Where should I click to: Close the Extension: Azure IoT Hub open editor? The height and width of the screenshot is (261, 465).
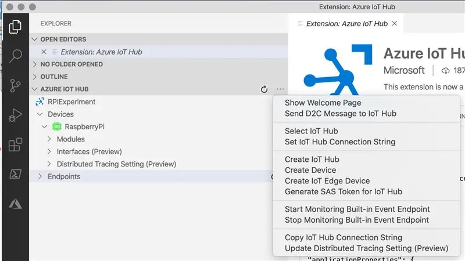click(44, 52)
